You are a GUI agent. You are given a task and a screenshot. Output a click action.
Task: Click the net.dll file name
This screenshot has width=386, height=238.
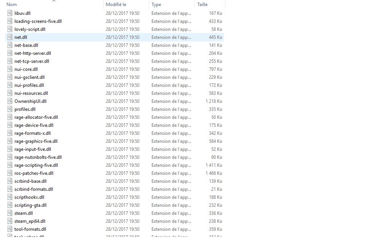[21, 37]
